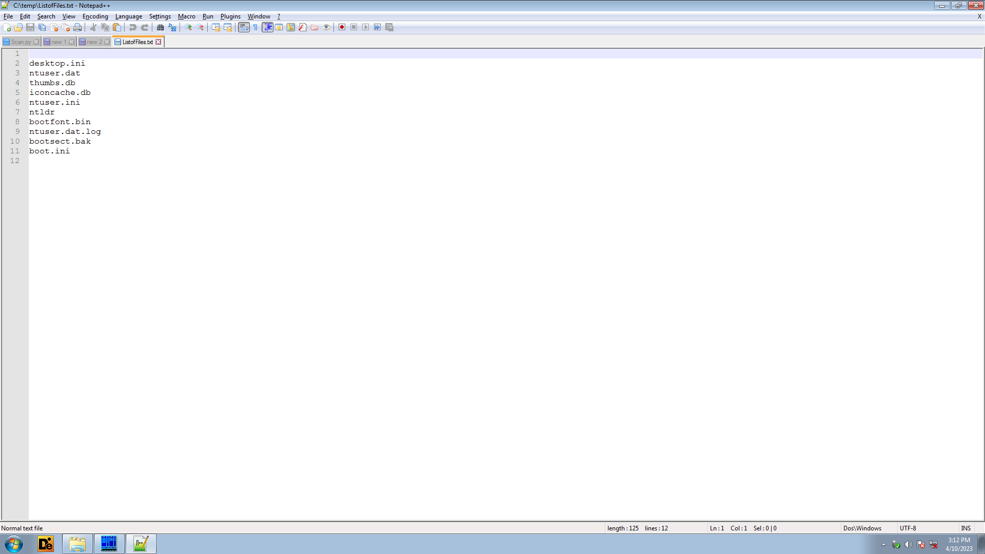Toggle Show all characters pilcrow button
This screenshot has width=985, height=554.
click(255, 27)
